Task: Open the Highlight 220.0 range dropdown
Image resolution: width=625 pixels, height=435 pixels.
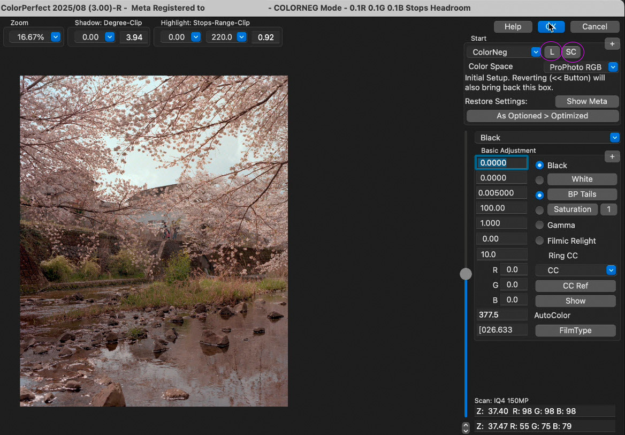Action: 241,37
